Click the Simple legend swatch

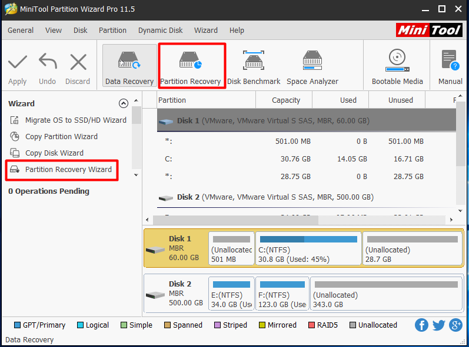(x=124, y=325)
